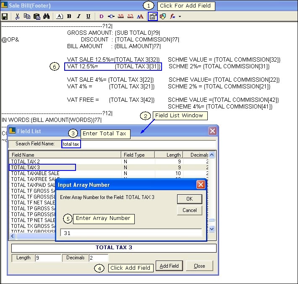Select the 10 CPI font icon
This screenshot has height=284, width=298.
tap(121, 16)
